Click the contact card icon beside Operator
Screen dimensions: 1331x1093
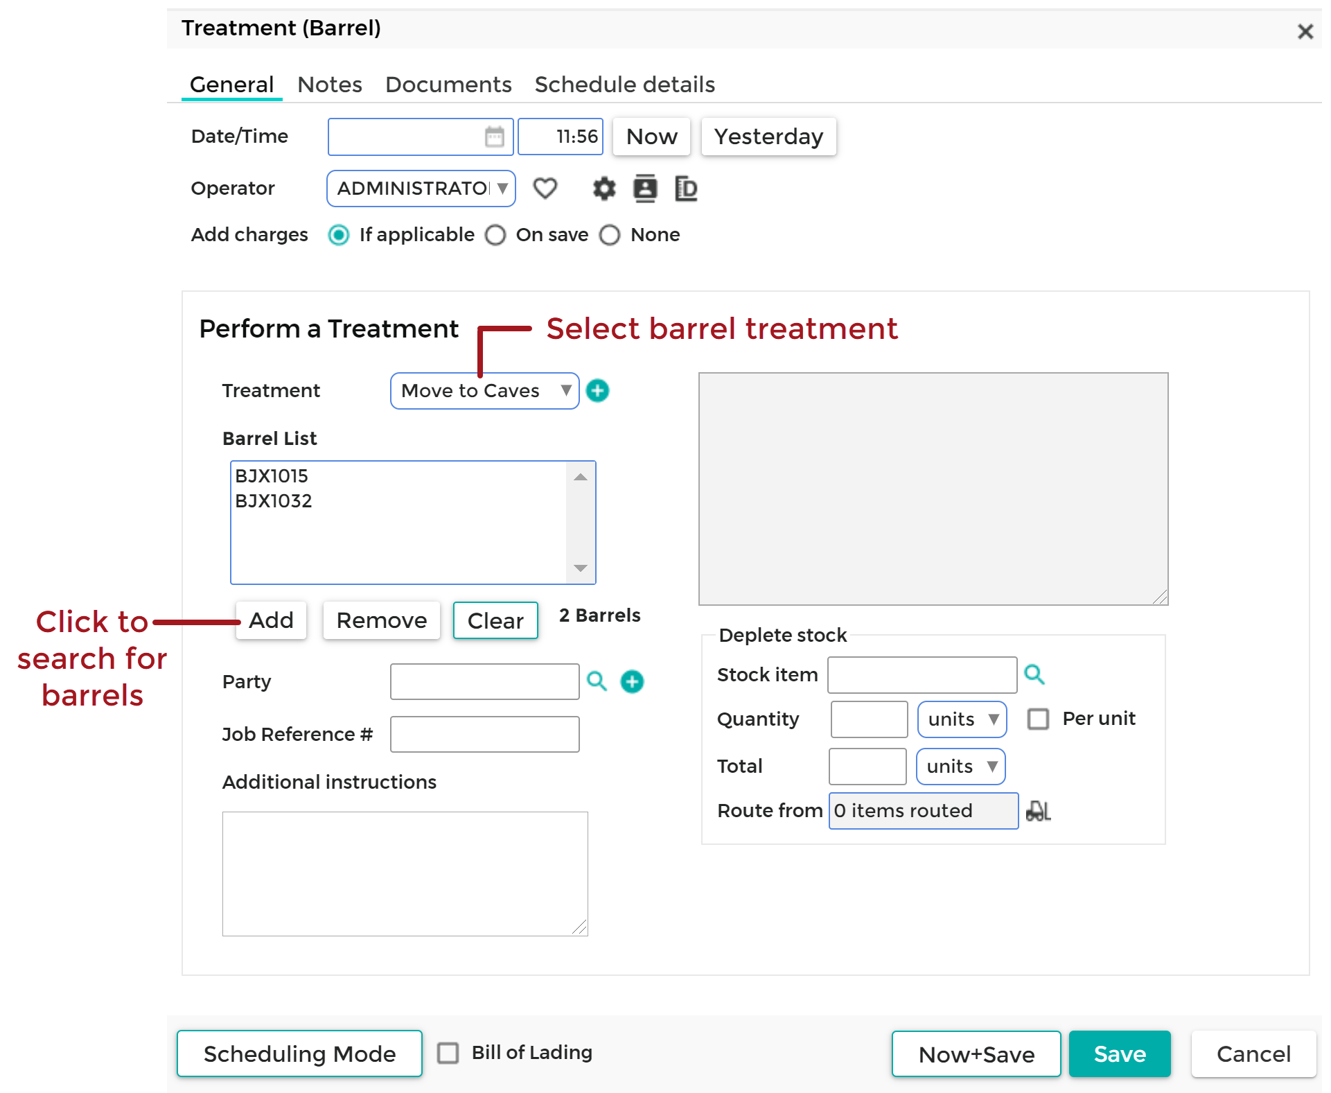(645, 189)
